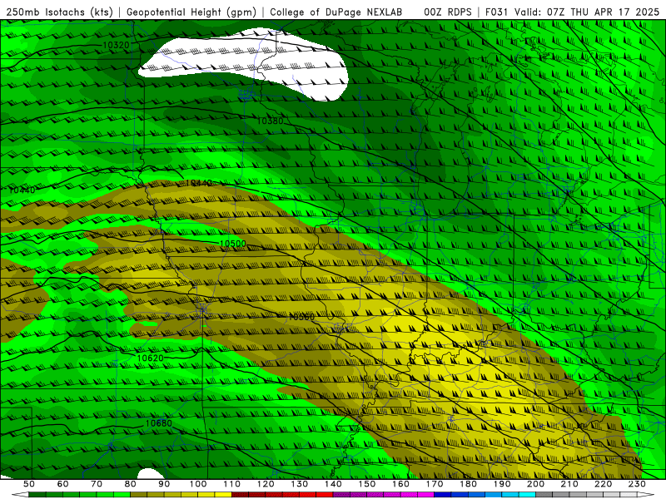Click the 10500 height contour label
Image resolution: width=666 pixels, height=499 pixels.
coord(233,244)
